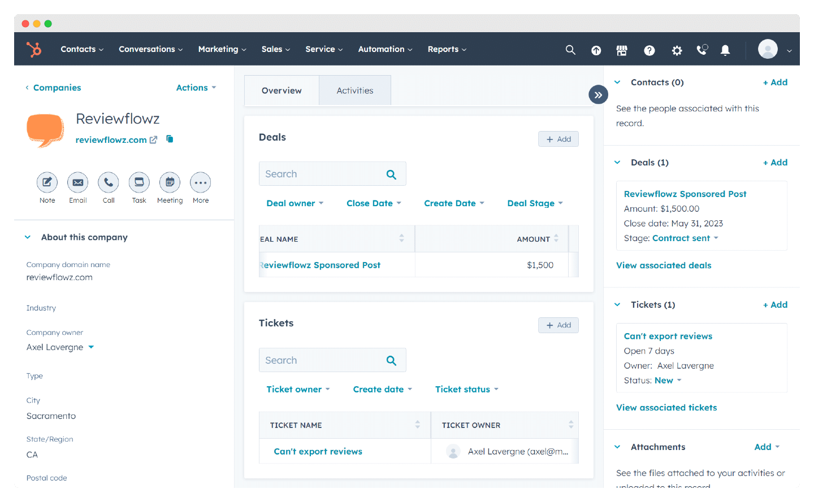Open the Deal Stage filter dropdown
The height and width of the screenshot is (502, 814).
click(x=535, y=203)
